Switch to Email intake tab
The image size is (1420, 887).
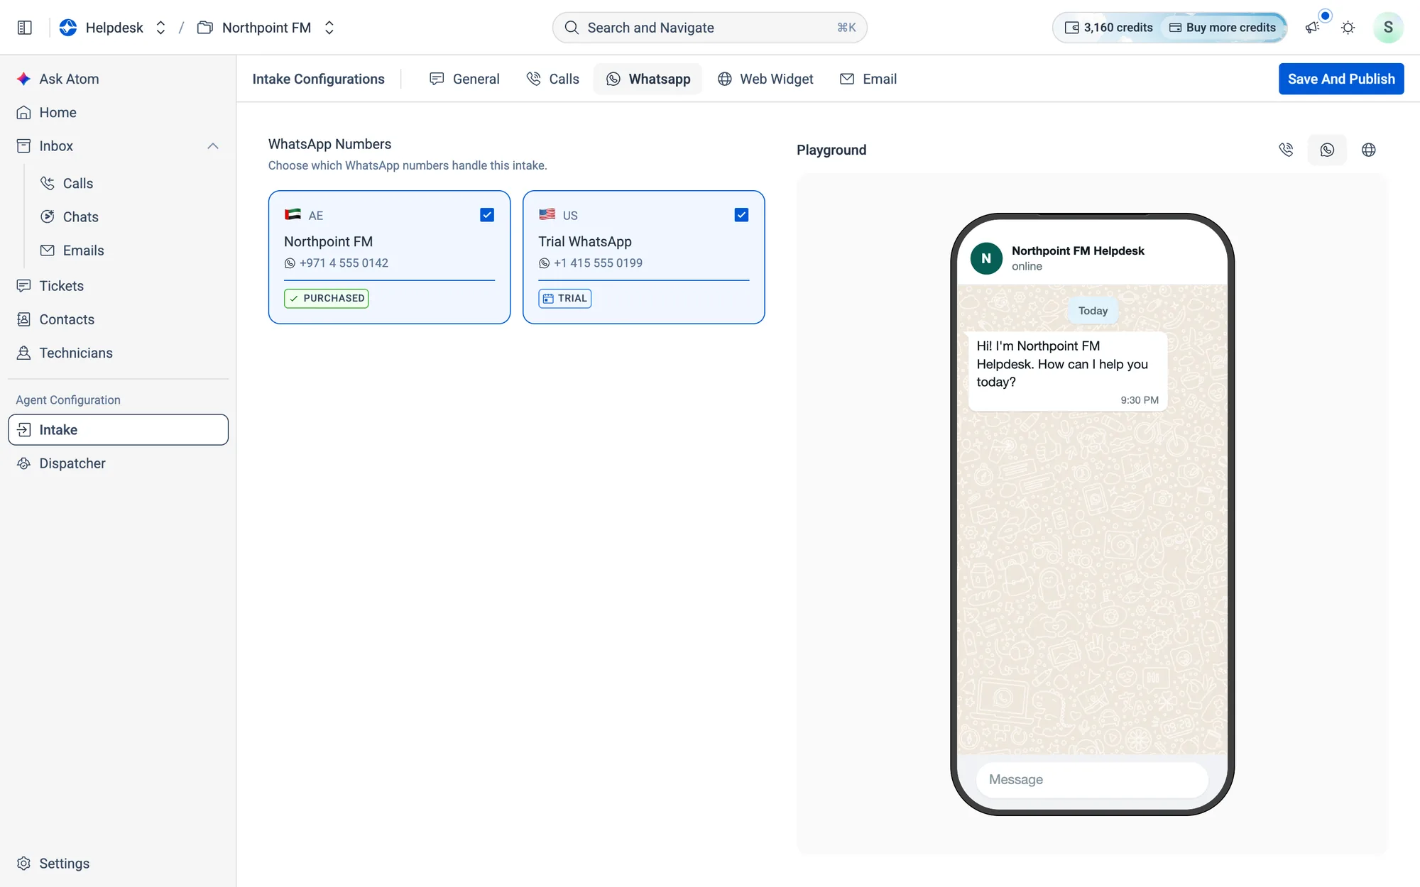pos(868,79)
